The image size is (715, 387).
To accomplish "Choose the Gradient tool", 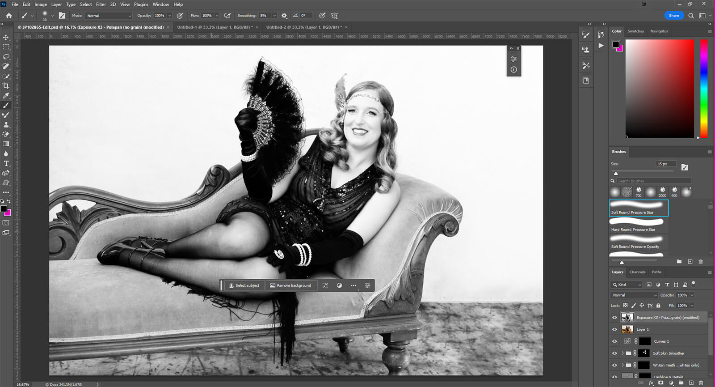I will (6, 144).
